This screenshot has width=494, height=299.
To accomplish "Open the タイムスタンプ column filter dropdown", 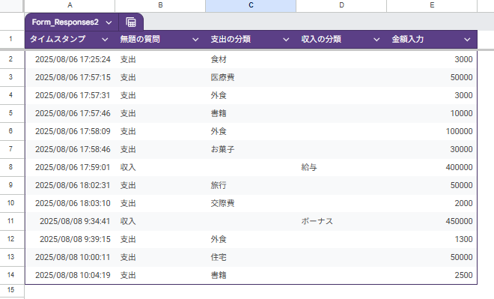I will point(105,40).
